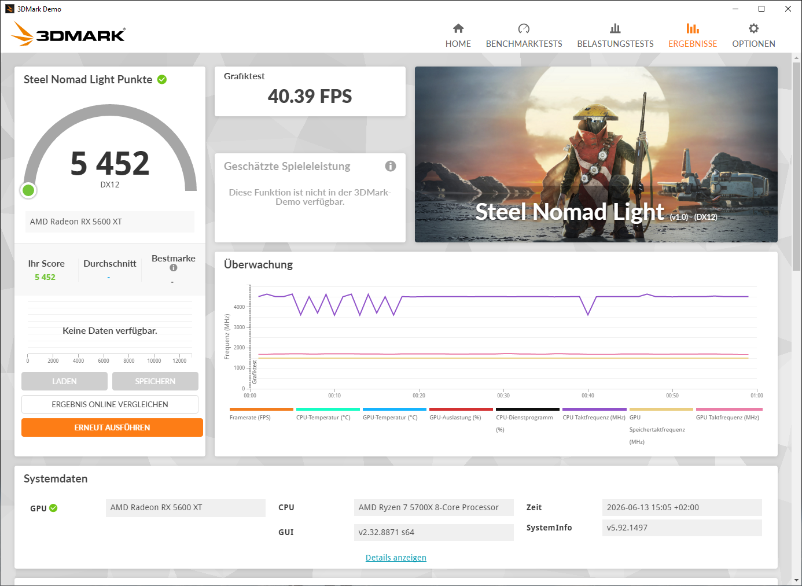The image size is (802, 586).
Task: Toggle CPU-Temperatur legend swatch
Action: coord(328,409)
